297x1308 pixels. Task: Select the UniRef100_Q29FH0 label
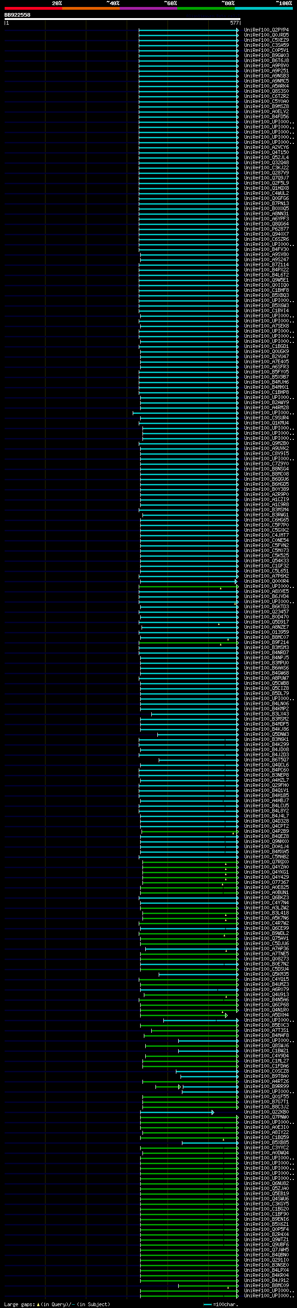(x=266, y=786)
